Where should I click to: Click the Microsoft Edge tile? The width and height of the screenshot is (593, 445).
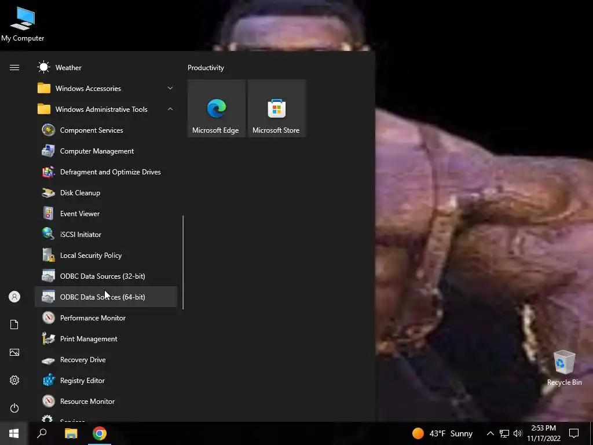click(x=217, y=108)
